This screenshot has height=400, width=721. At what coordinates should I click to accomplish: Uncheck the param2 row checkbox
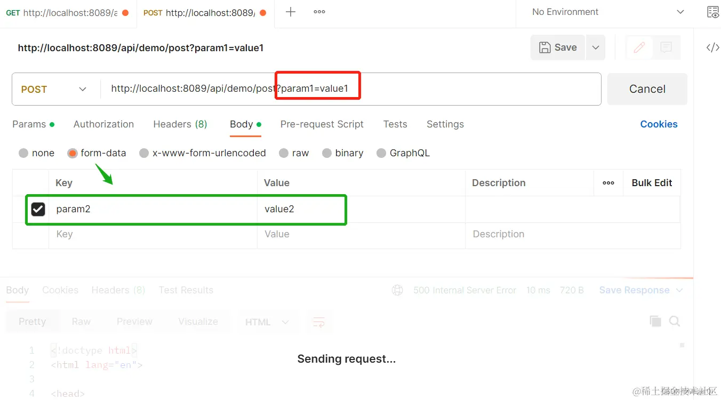[x=38, y=209]
